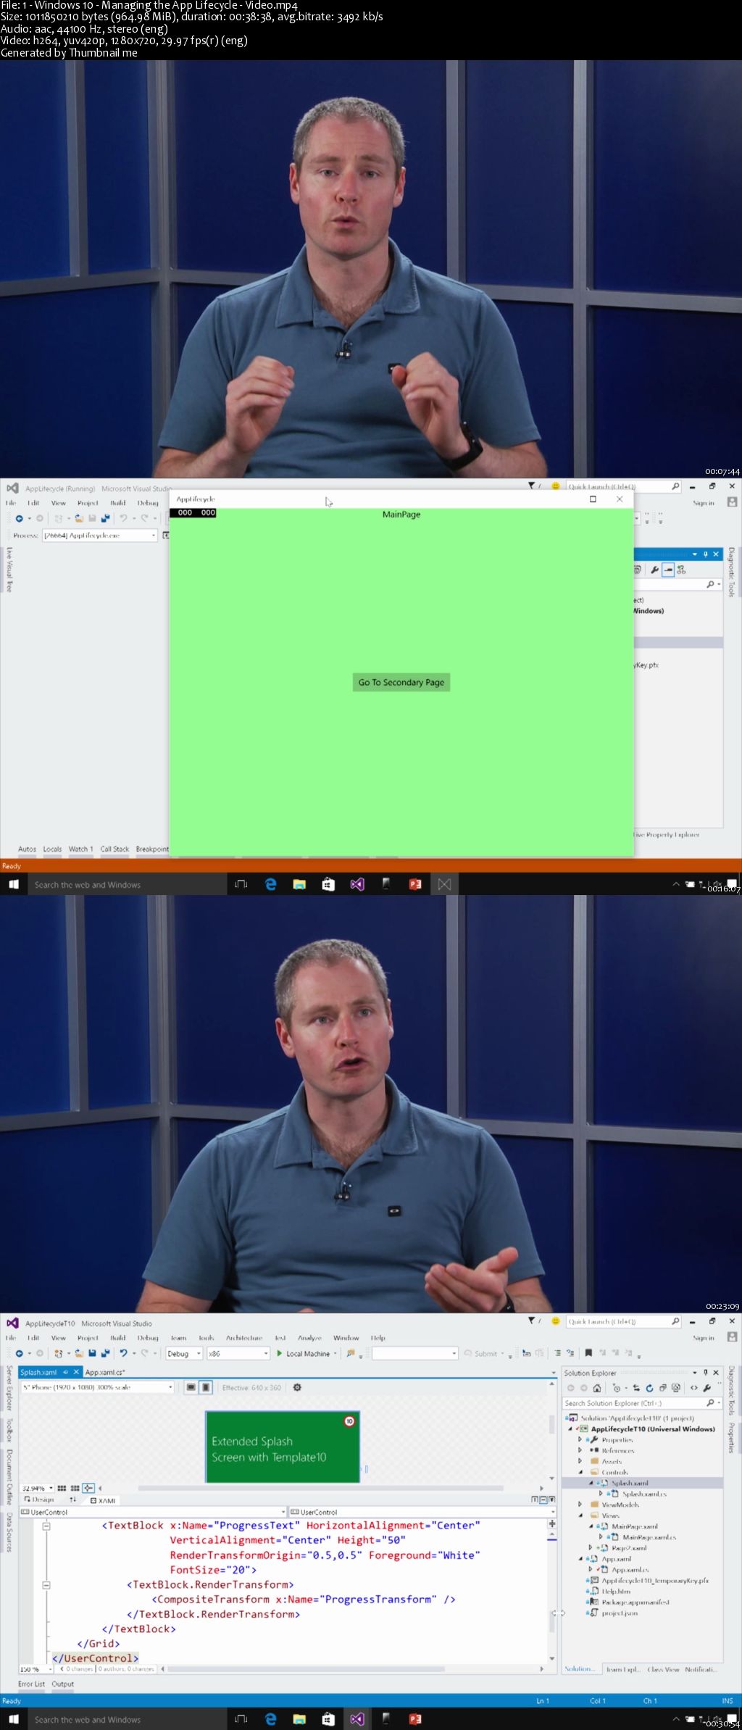The height and width of the screenshot is (1730, 742).
Task: Switch to Class View tab
Action: click(x=663, y=1669)
